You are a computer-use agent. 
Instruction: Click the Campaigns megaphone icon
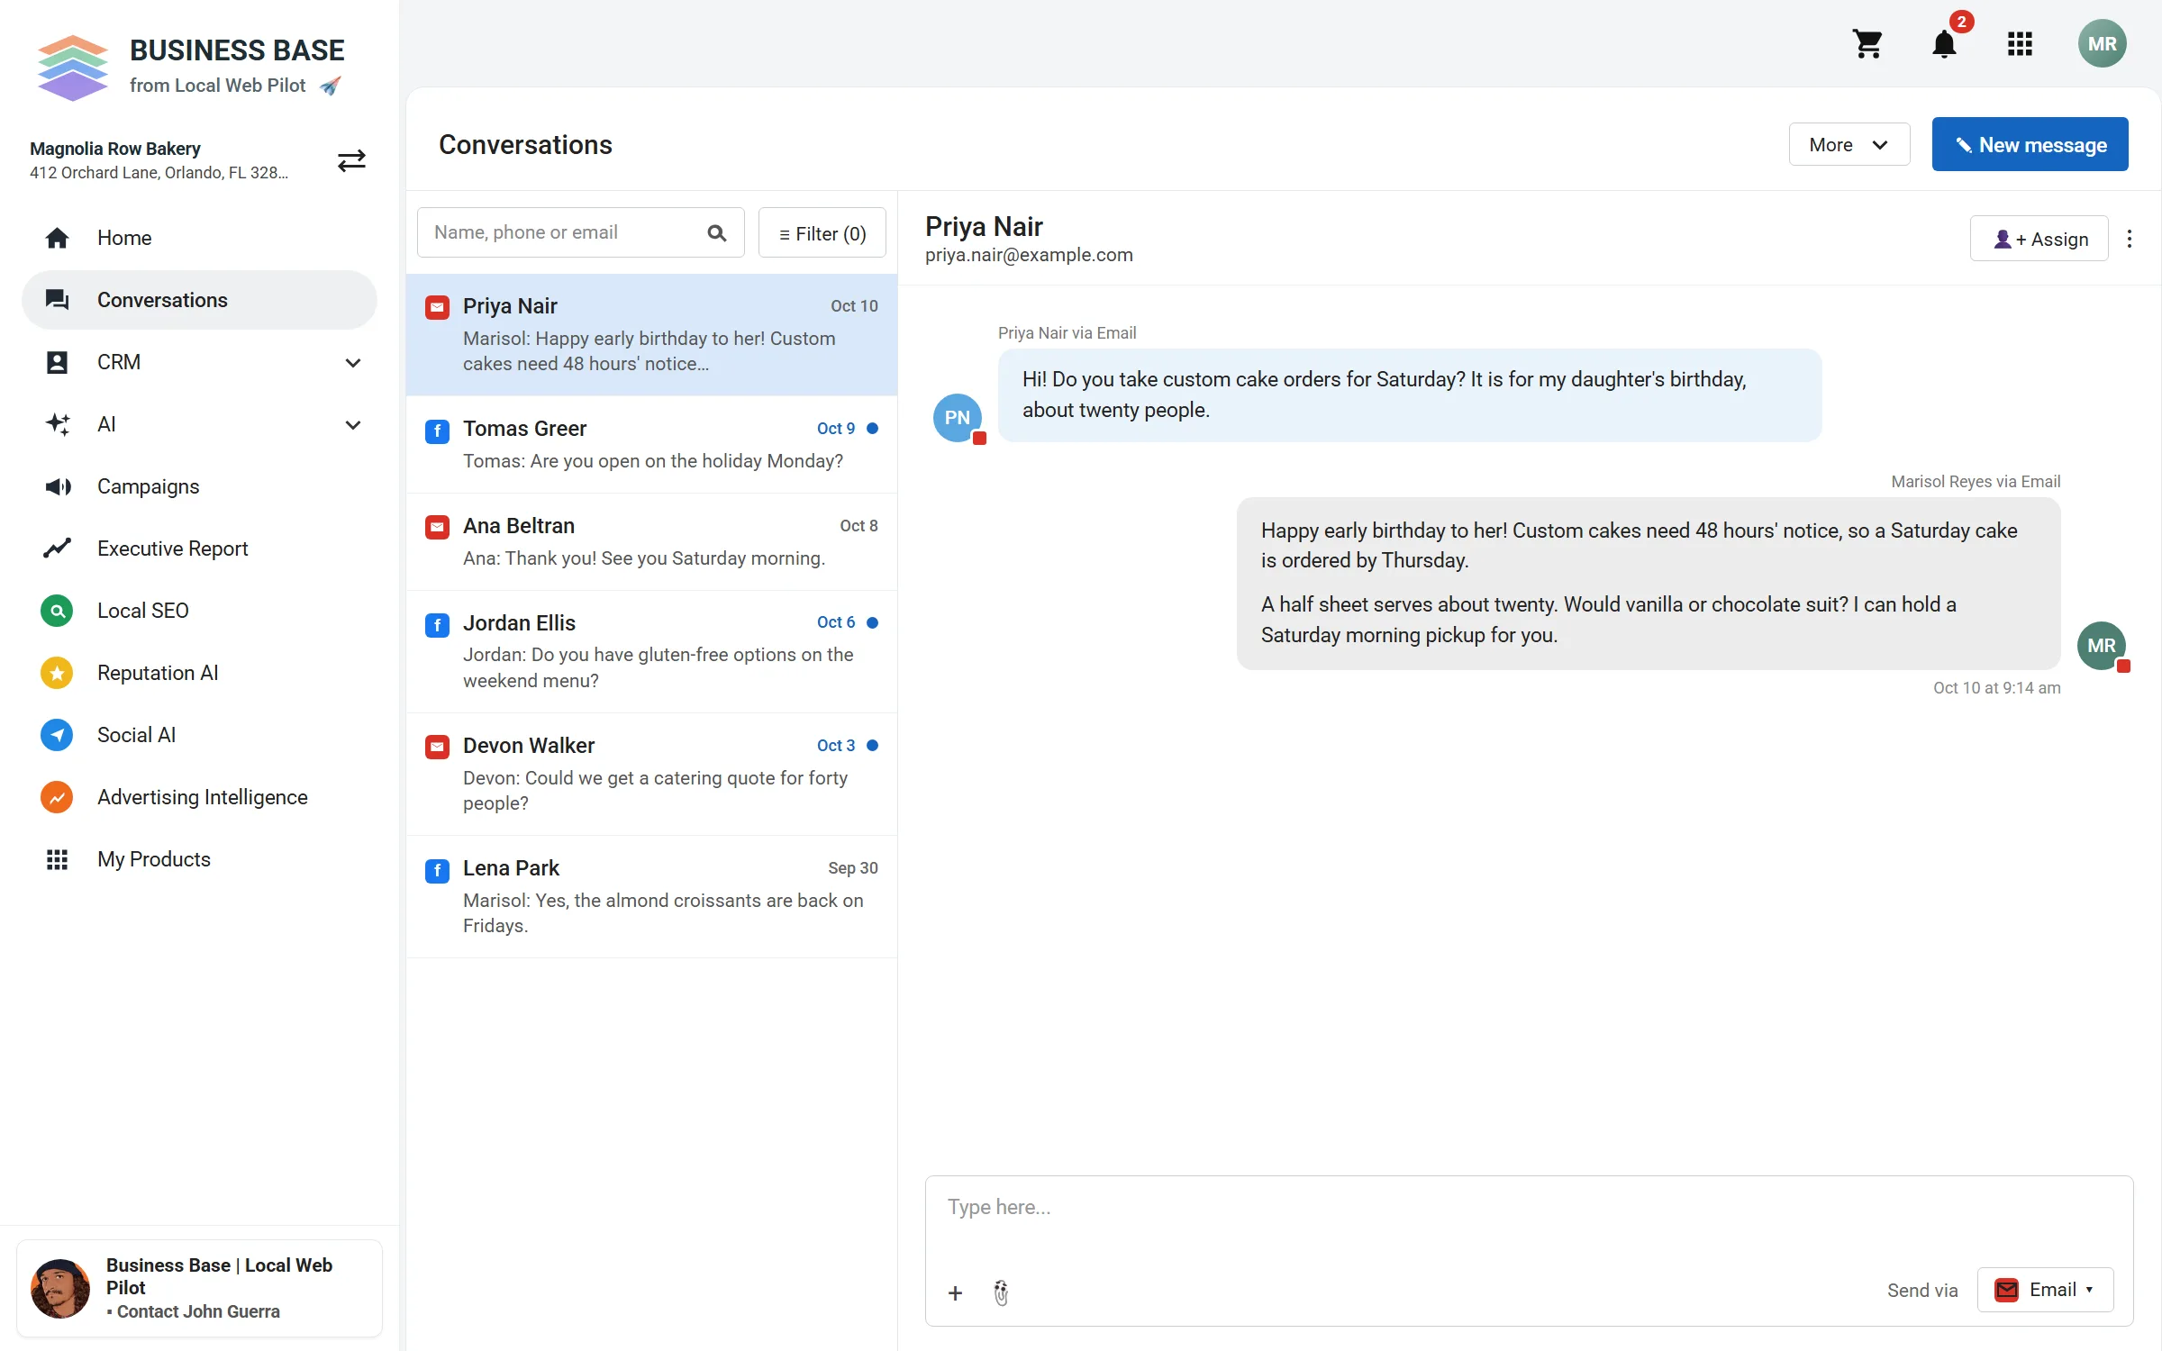pyautogui.click(x=57, y=486)
